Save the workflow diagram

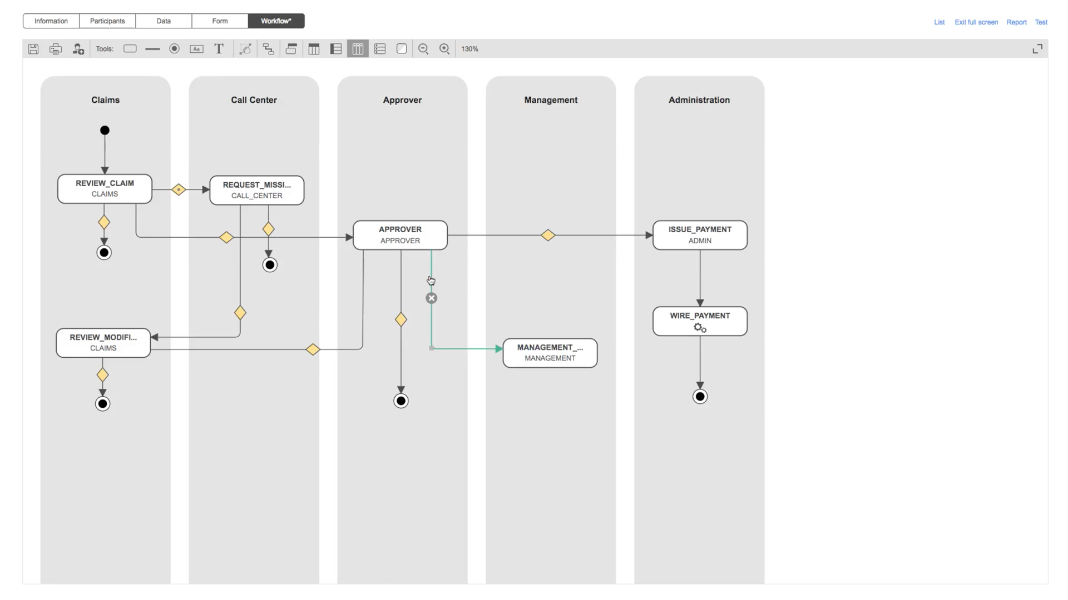(x=33, y=48)
